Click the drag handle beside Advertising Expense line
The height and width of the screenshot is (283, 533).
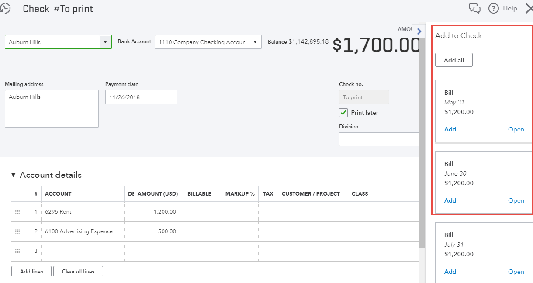pos(17,231)
